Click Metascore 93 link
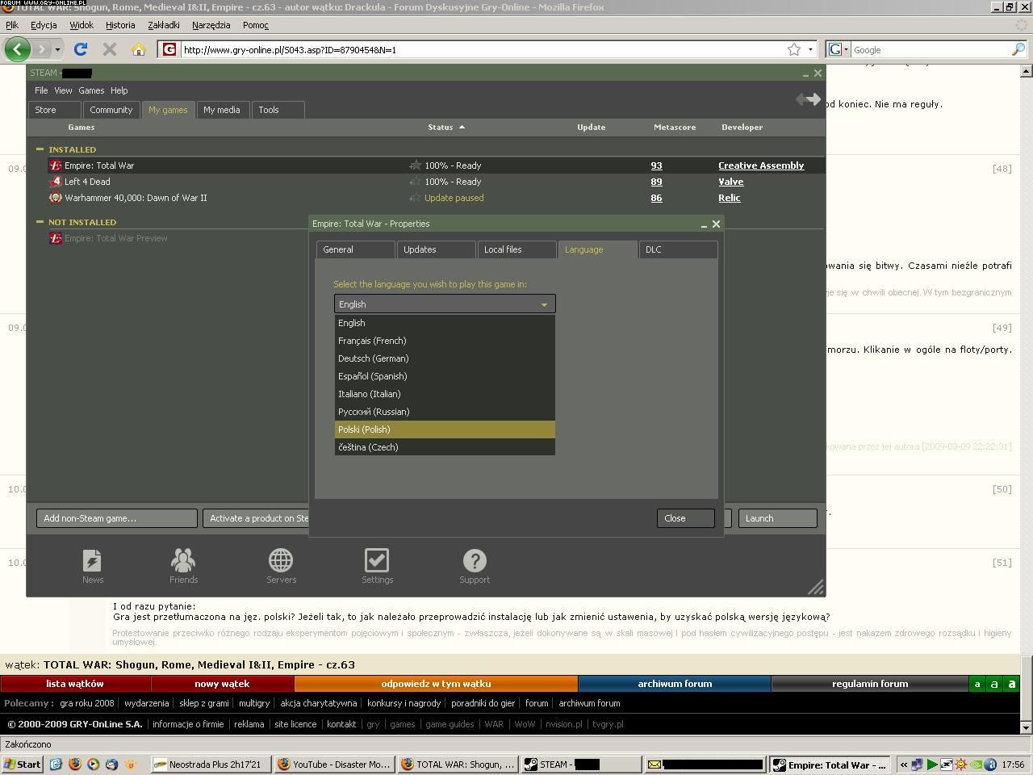1033x775 pixels. 656,165
